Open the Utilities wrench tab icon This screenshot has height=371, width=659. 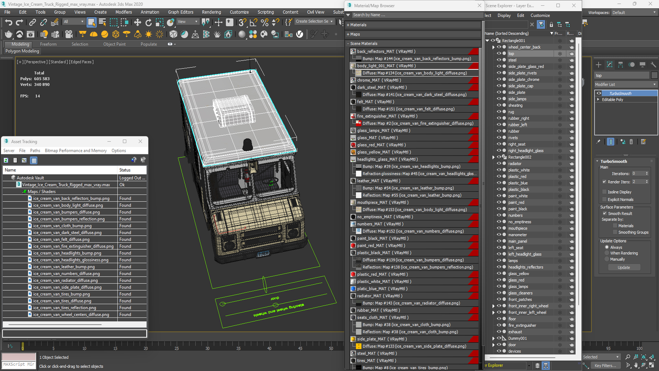click(x=653, y=65)
